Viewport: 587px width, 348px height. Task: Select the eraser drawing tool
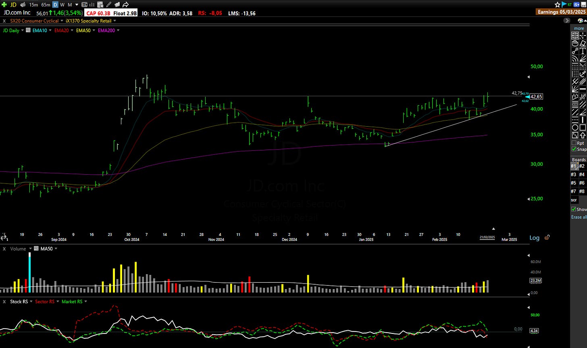click(583, 43)
